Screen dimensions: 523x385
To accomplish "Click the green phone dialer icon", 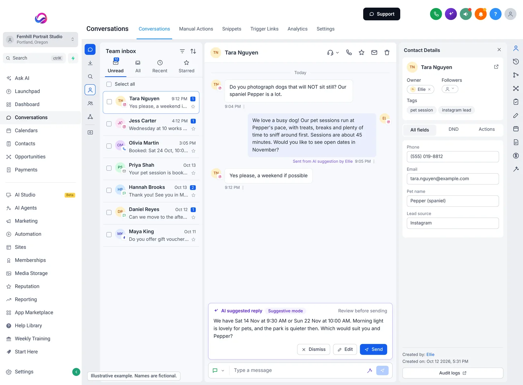I will [x=436, y=14].
